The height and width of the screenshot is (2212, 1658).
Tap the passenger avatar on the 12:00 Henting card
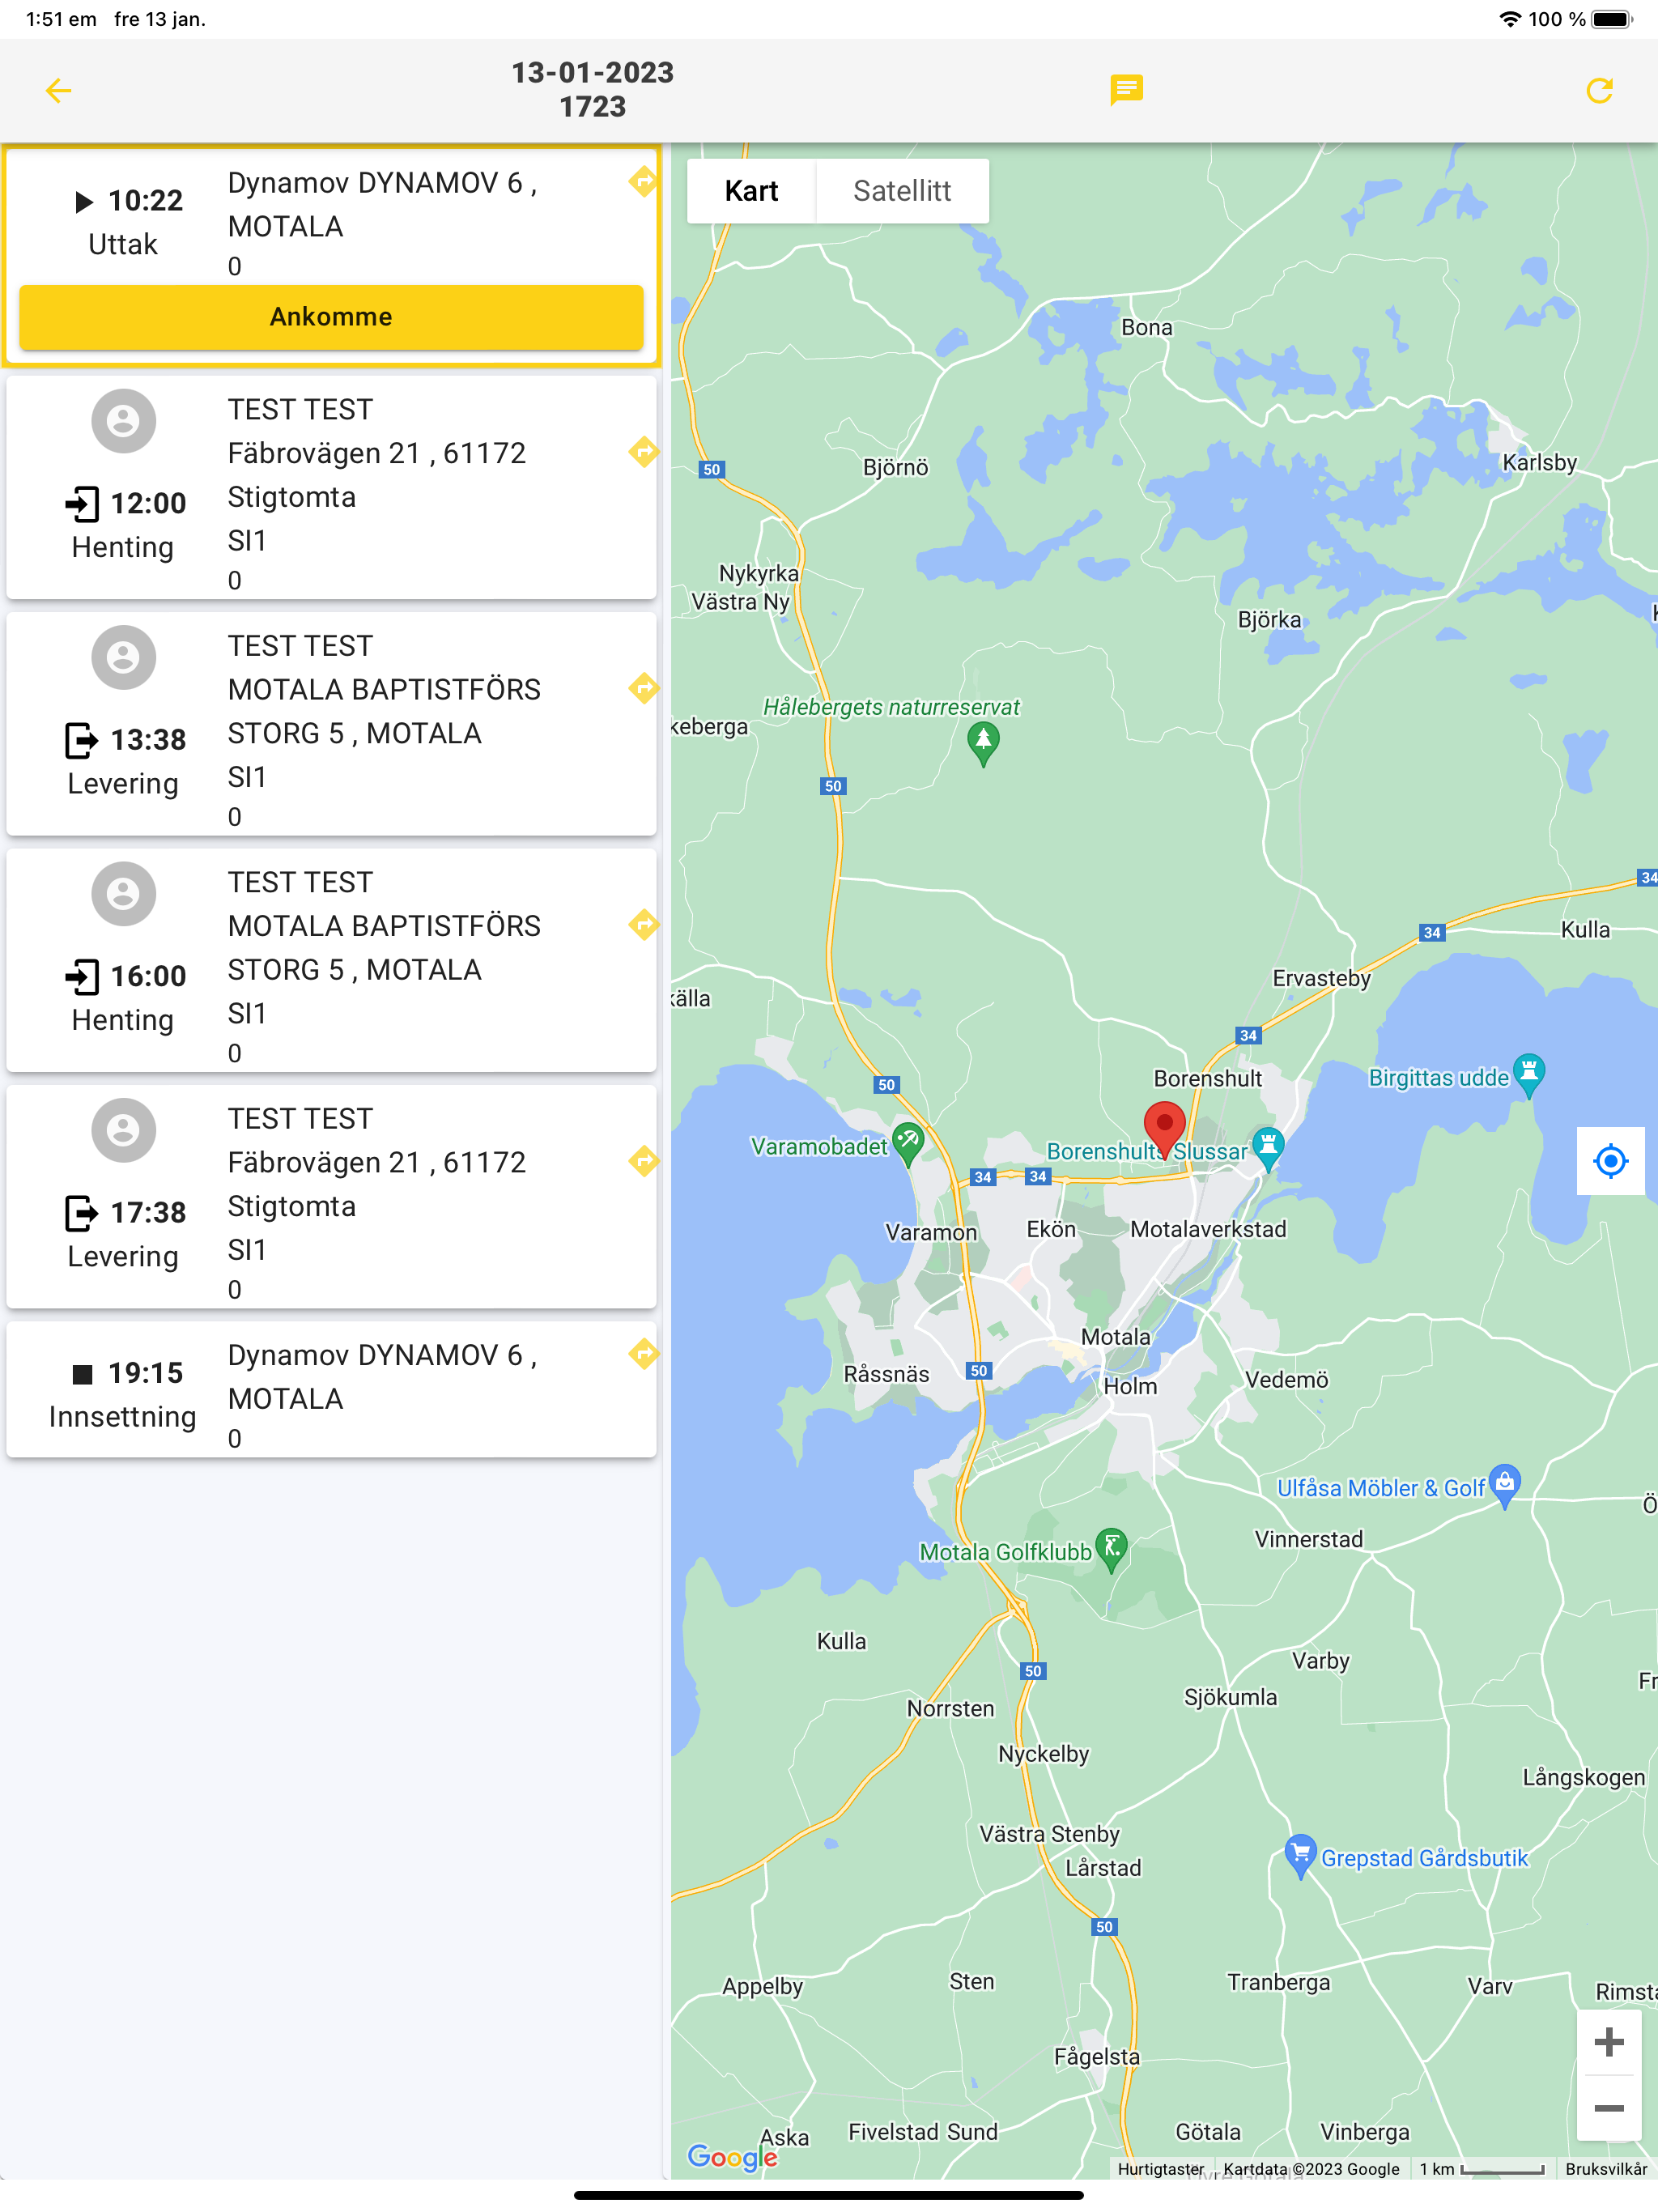[123, 421]
